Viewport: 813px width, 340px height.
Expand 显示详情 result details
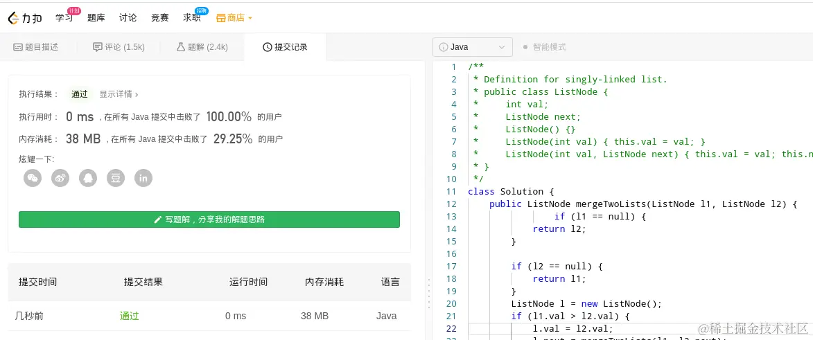click(x=119, y=94)
